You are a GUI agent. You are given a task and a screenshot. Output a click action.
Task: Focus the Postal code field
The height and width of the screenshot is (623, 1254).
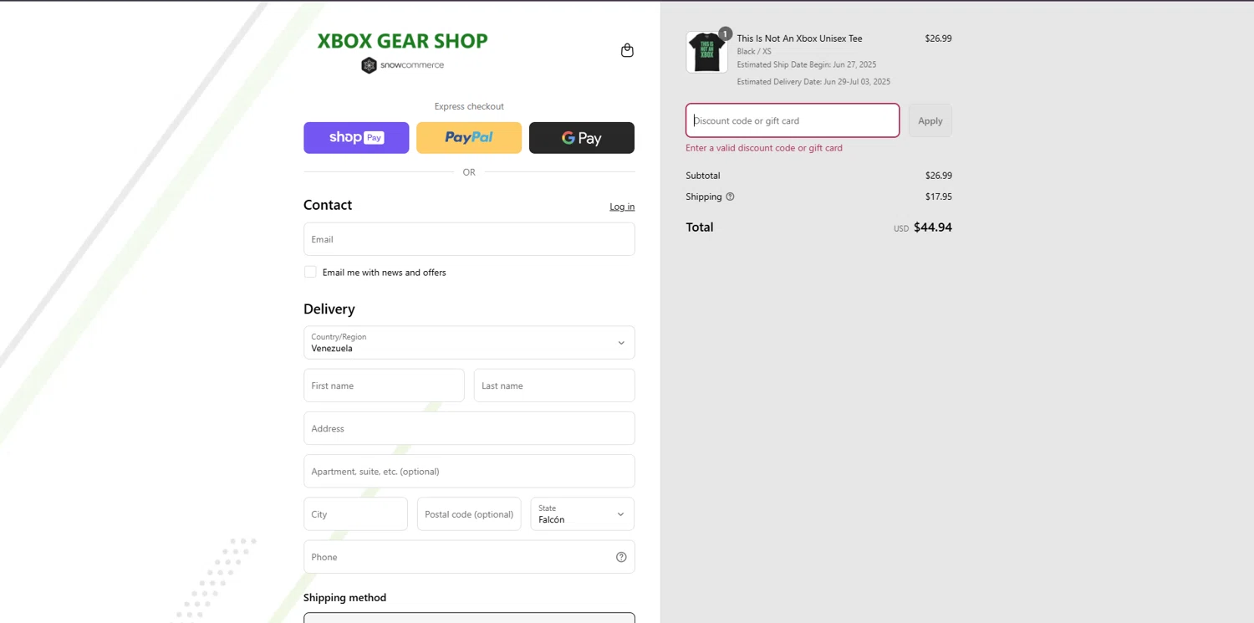pyautogui.click(x=469, y=514)
